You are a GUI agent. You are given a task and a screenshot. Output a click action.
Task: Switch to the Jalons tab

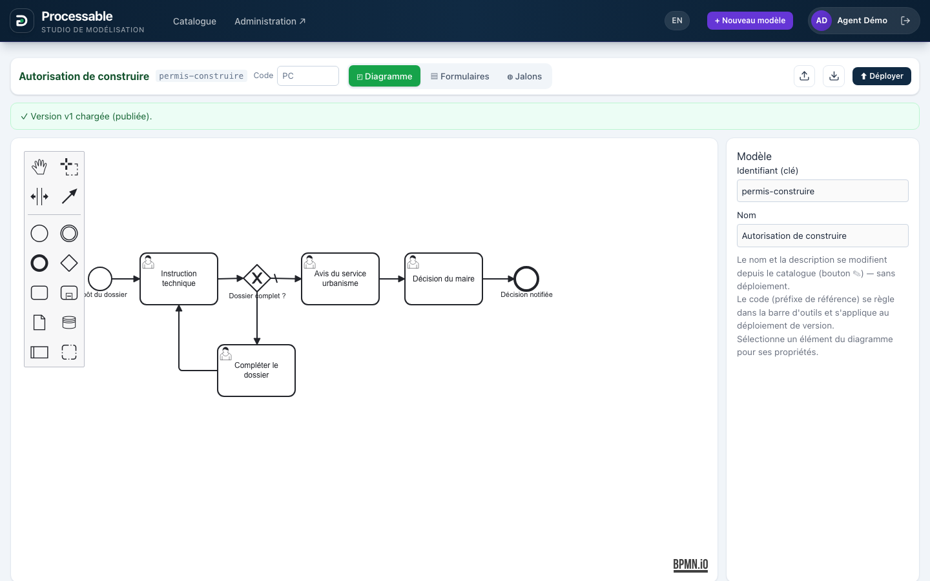tap(524, 76)
